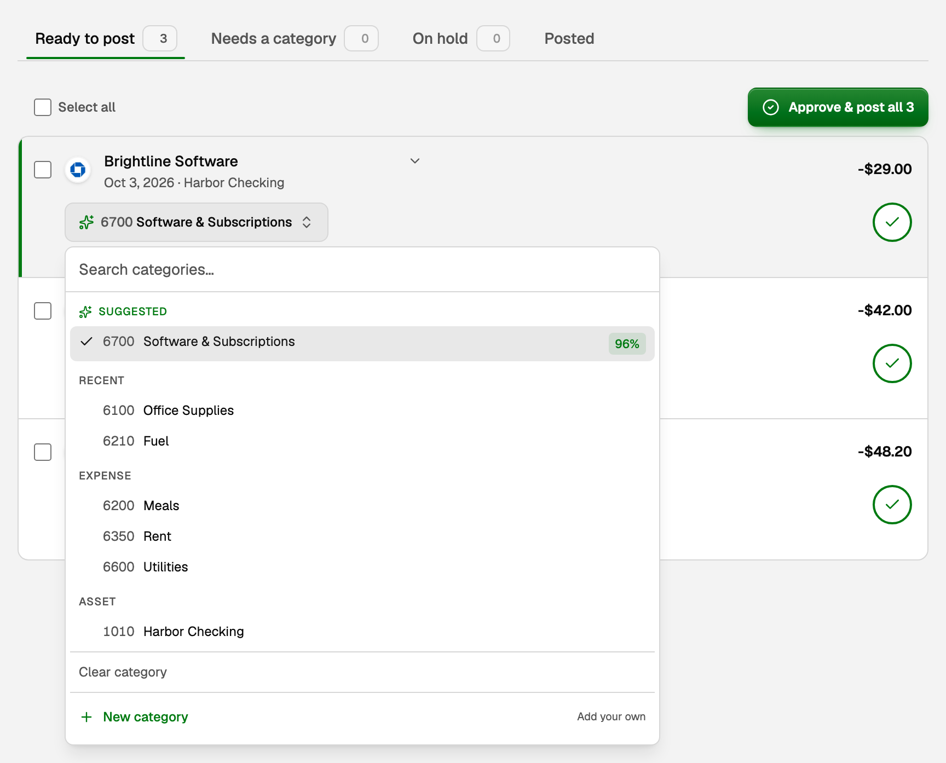The image size is (946, 763).
Task: Open the Needs a category tab
Action: [295, 39]
